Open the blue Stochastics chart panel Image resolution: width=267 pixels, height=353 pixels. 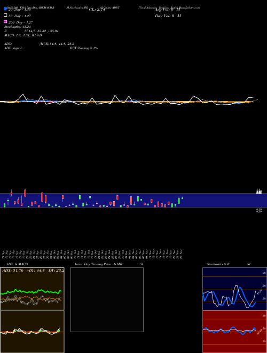(x=234, y=289)
